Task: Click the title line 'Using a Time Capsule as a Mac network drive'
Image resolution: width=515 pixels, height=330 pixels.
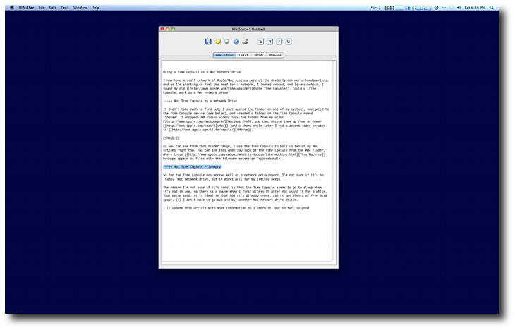Action: [x=202, y=72]
